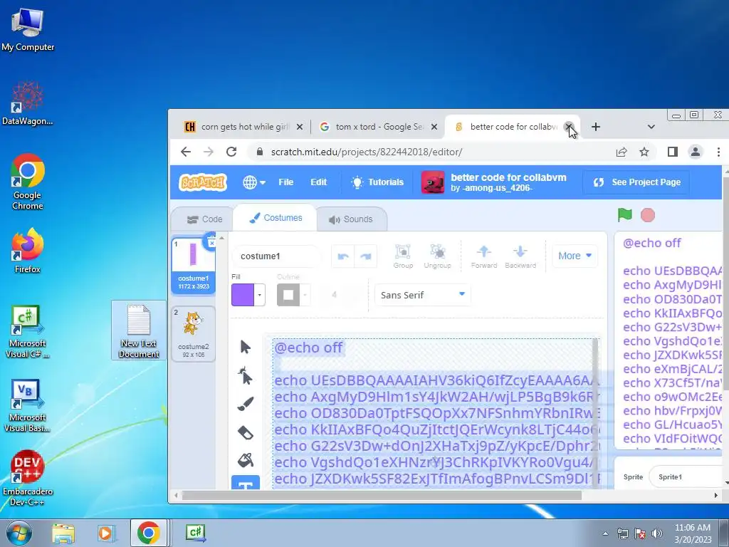This screenshot has width=729, height=547.
Task: Click the horizontal scrollbar of the browser window
Action: [382, 496]
